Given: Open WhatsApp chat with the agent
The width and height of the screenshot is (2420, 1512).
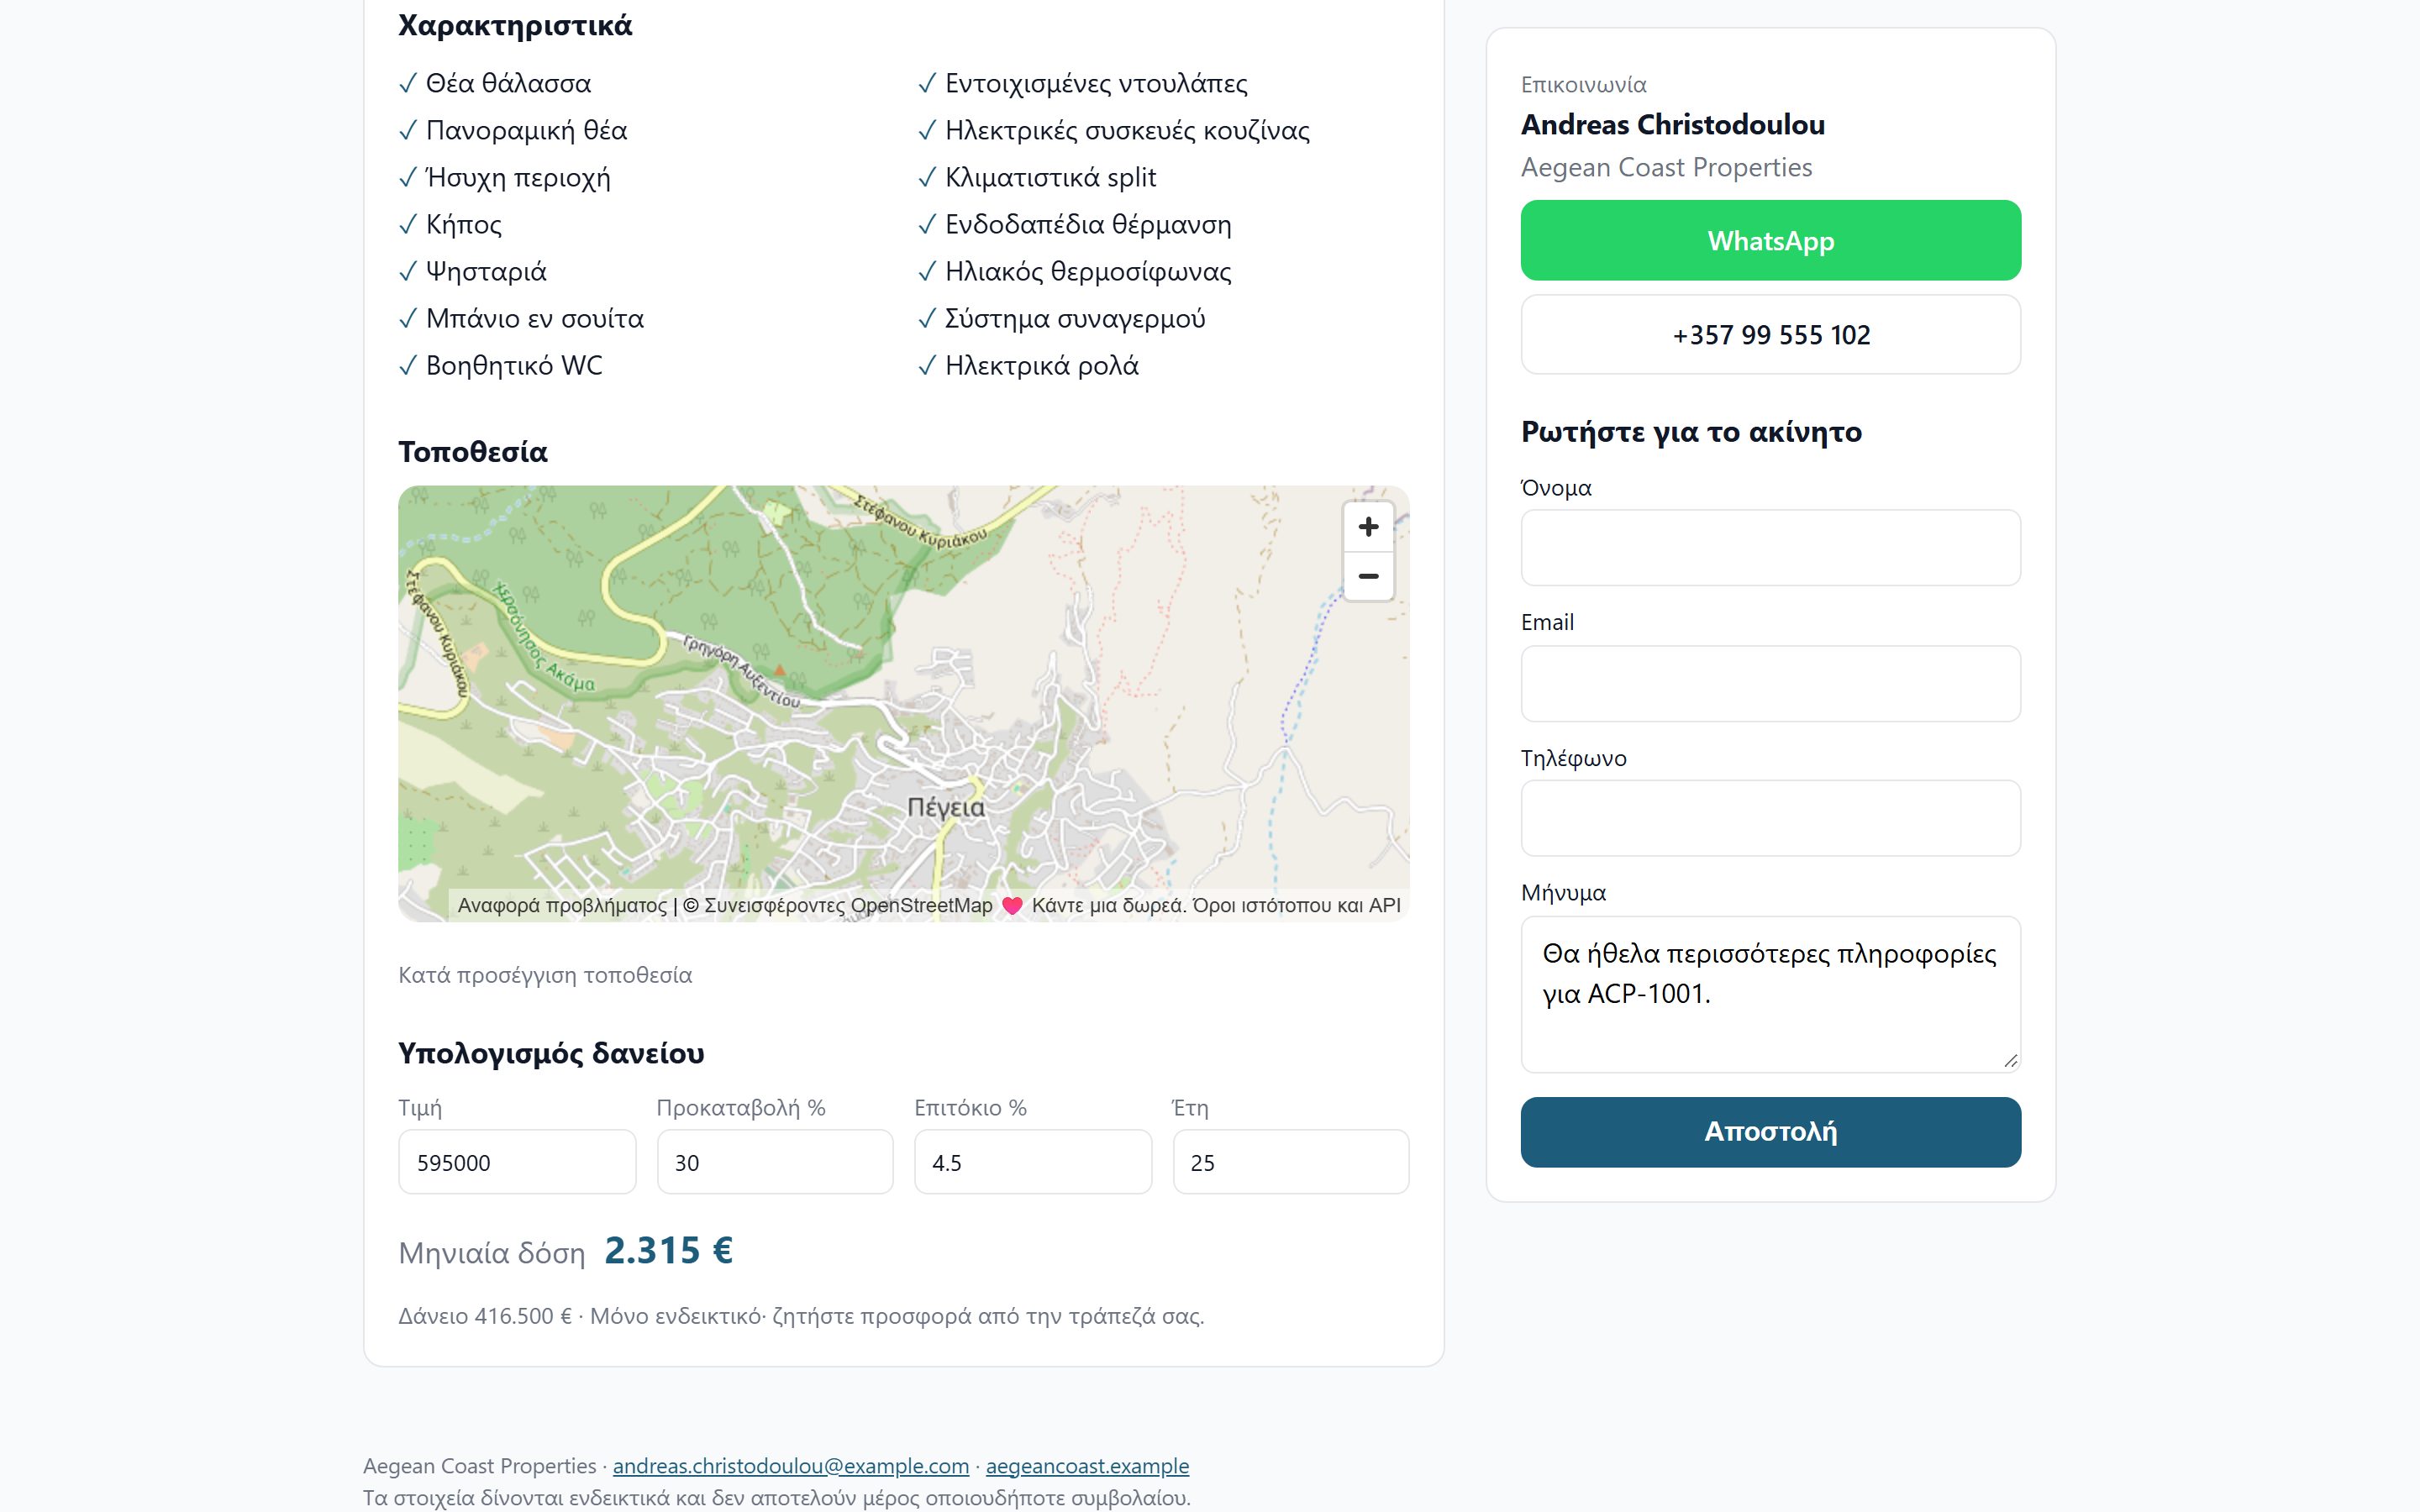Looking at the screenshot, I should click(x=1770, y=240).
